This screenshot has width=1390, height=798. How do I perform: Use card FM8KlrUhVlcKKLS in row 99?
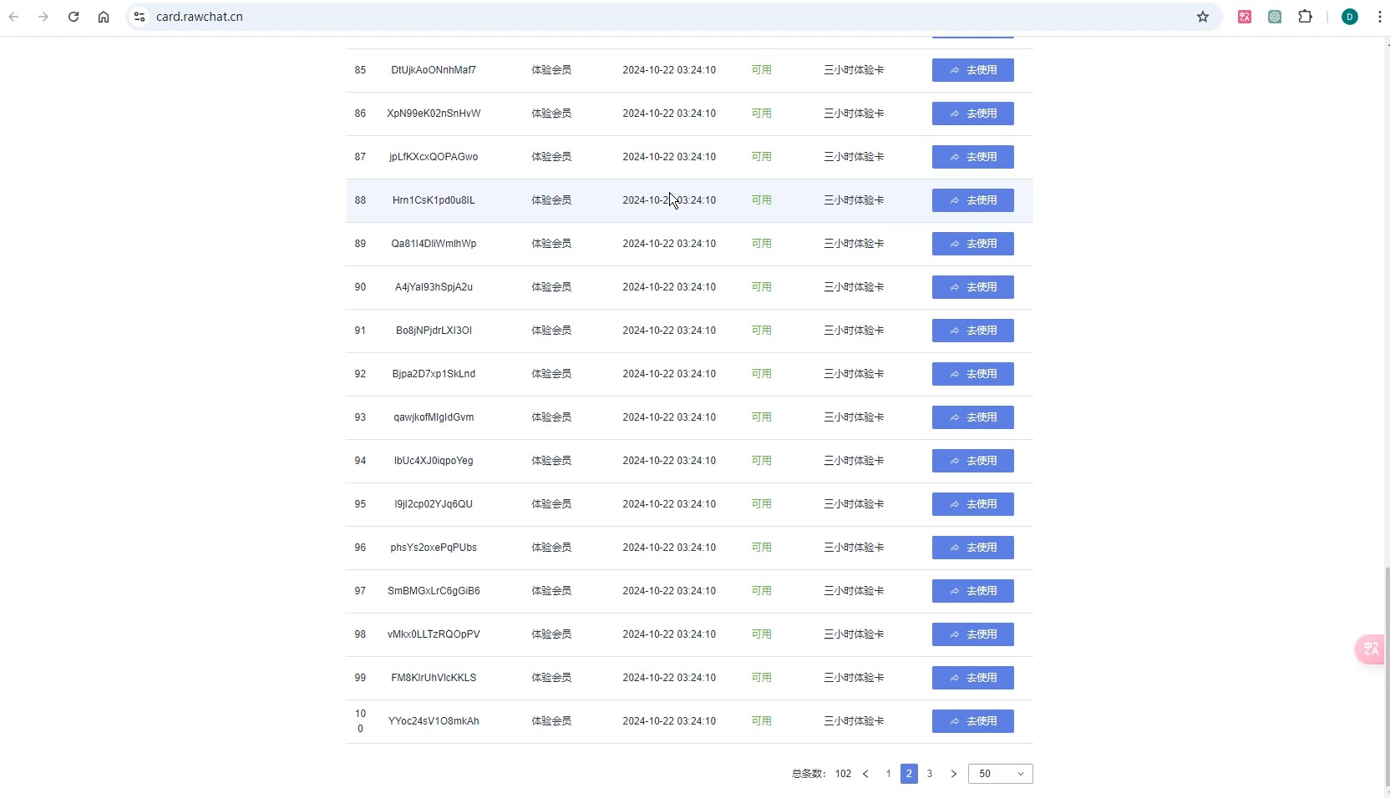coord(973,678)
